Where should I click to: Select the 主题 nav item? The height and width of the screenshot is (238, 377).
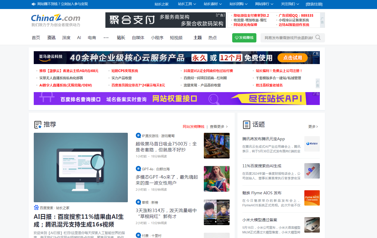click(x=198, y=38)
